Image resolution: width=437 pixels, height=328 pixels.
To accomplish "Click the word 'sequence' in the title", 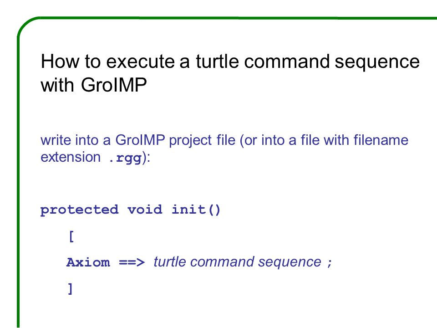I will [x=377, y=62].
